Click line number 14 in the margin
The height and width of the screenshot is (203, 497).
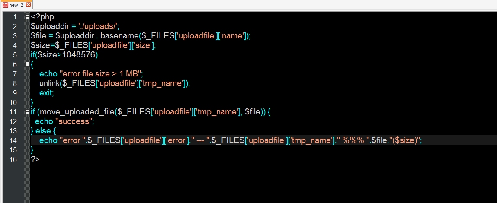(13, 140)
